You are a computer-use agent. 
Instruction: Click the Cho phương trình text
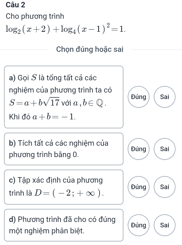click(35, 16)
